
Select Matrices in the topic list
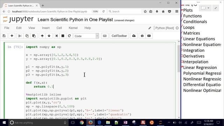(191, 33)
